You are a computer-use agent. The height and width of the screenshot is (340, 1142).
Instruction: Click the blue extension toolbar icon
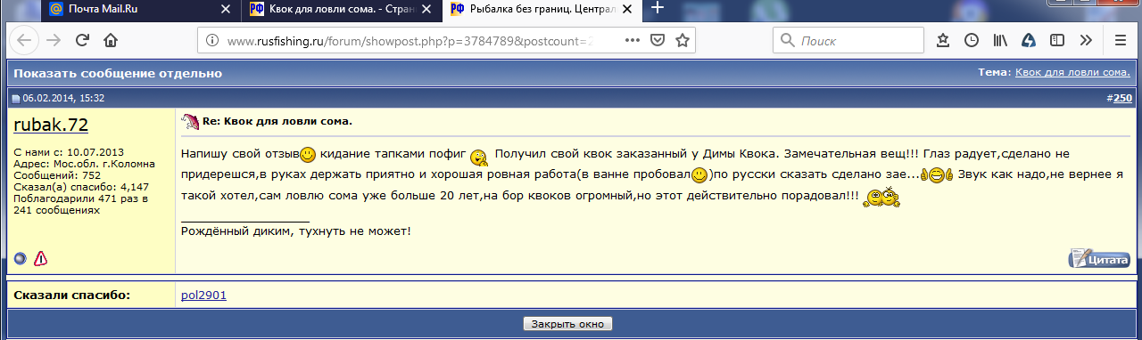(x=1029, y=41)
